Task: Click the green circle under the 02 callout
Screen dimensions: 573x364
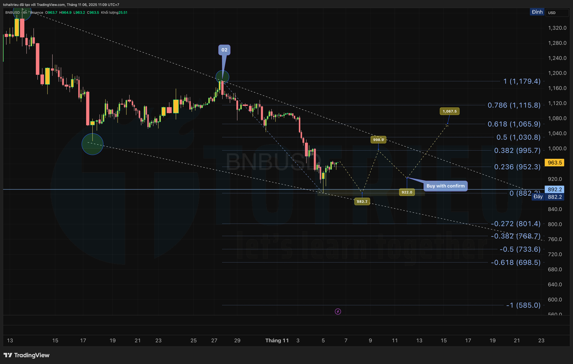Action: tap(222, 77)
